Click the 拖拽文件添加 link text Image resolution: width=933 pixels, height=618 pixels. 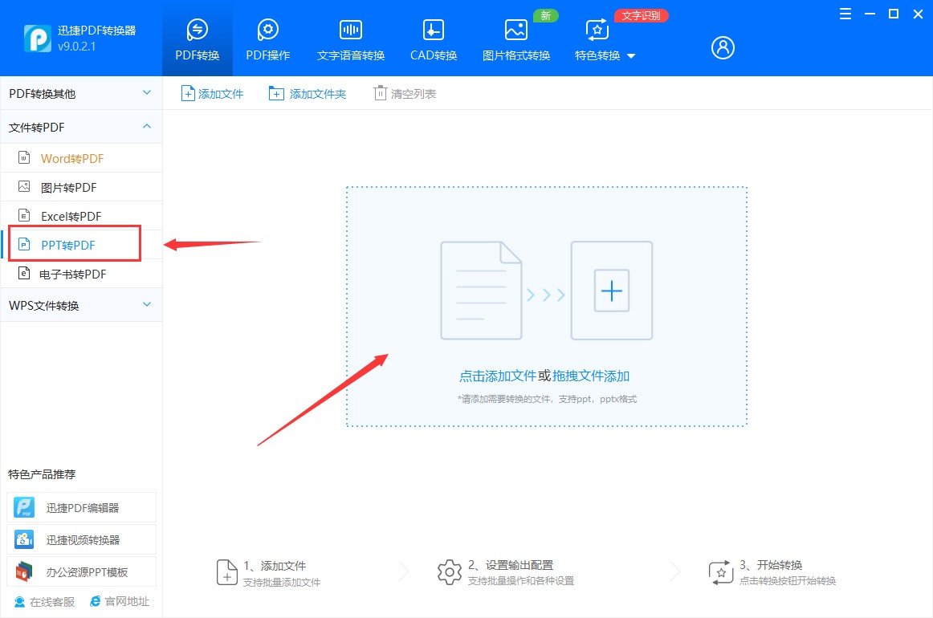pos(591,376)
